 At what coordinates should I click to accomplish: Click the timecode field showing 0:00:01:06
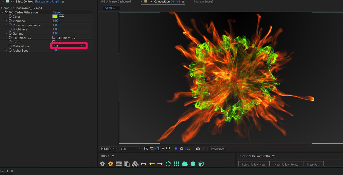[x=217, y=148]
